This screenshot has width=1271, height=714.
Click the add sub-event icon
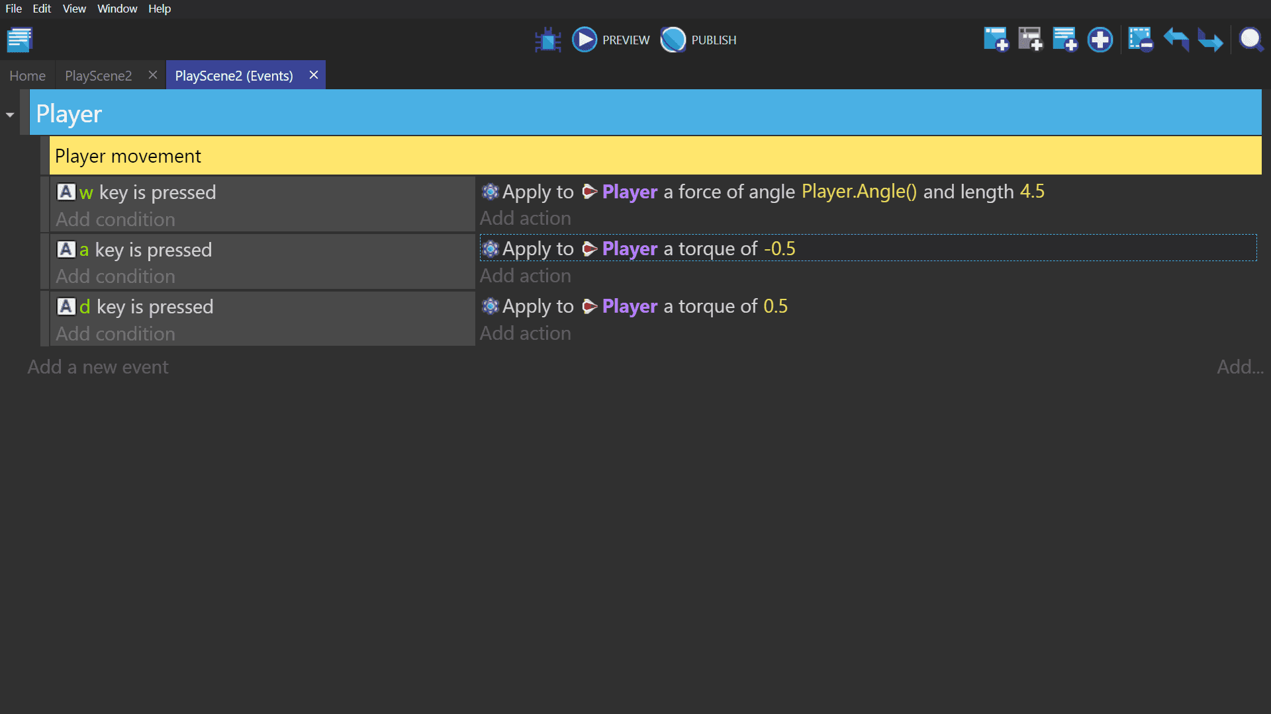1030,40
